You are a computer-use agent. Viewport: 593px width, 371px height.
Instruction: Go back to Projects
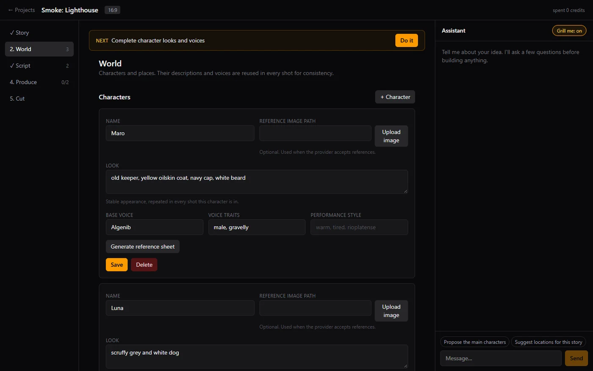(21, 10)
